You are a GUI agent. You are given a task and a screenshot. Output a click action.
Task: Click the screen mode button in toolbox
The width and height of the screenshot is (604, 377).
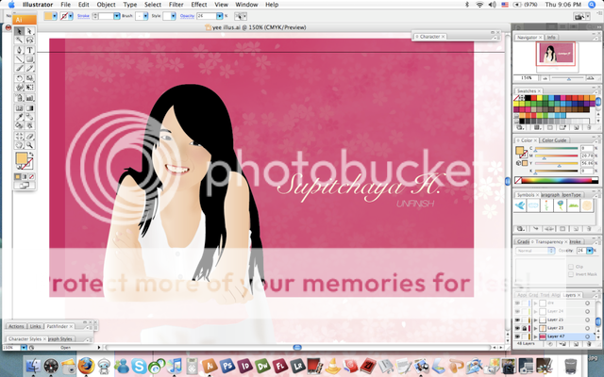(24, 186)
